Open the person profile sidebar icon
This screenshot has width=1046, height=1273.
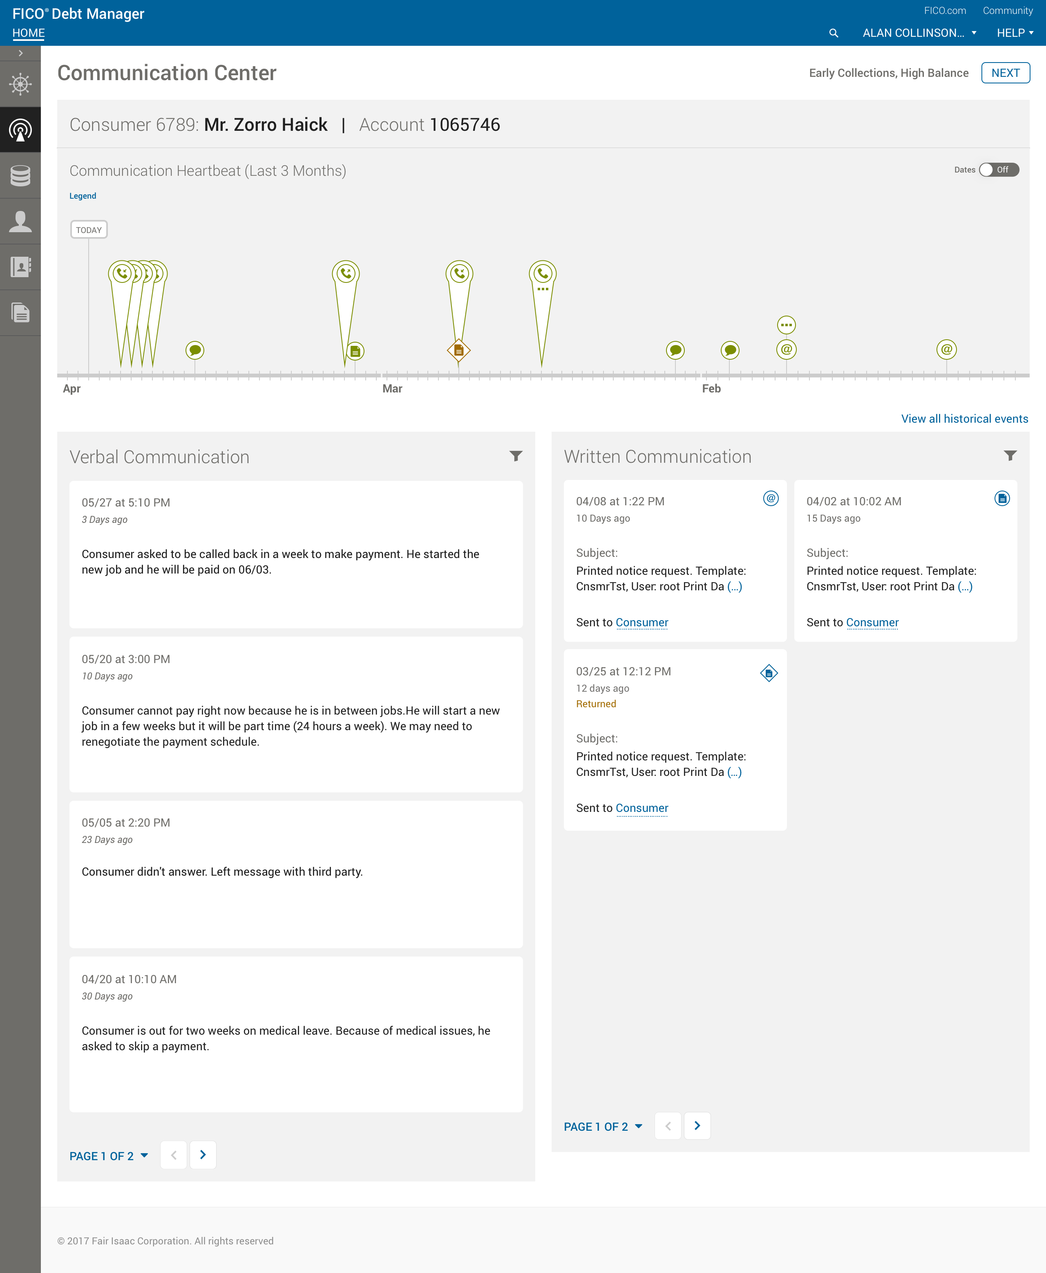[20, 221]
